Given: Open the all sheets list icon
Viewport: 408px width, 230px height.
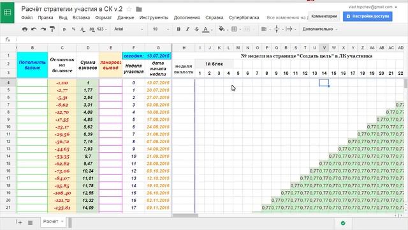Looking at the screenshot, I should [x=30, y=222].
